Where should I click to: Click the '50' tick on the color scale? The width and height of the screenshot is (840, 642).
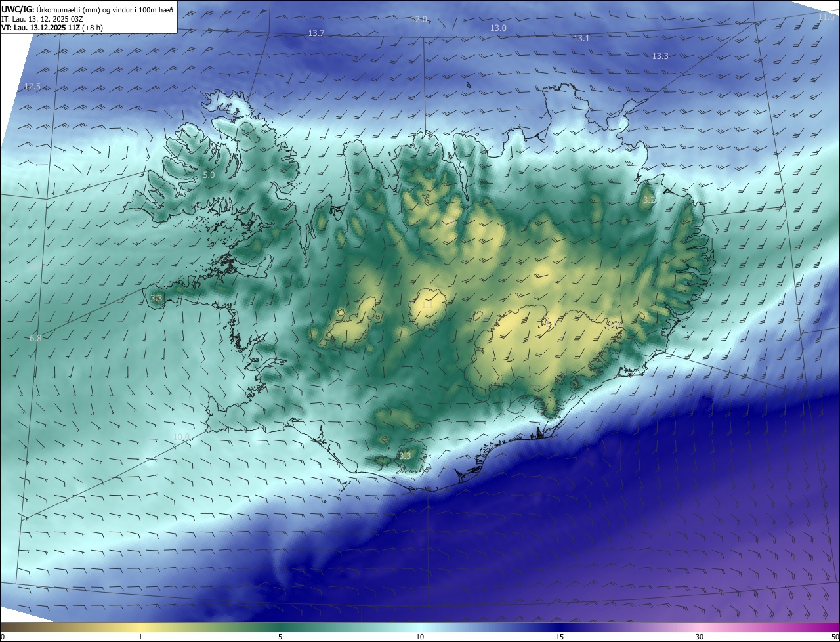pyautogui.click(x=835, y=637)
